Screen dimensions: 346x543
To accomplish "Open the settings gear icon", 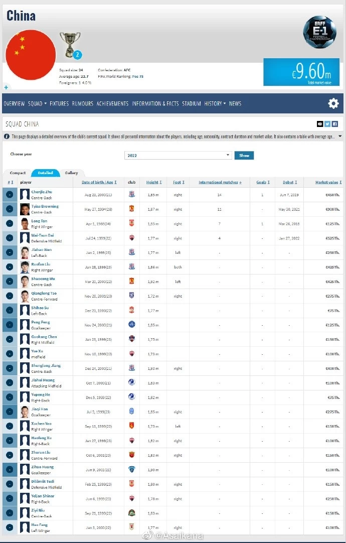I will point(333,103).
